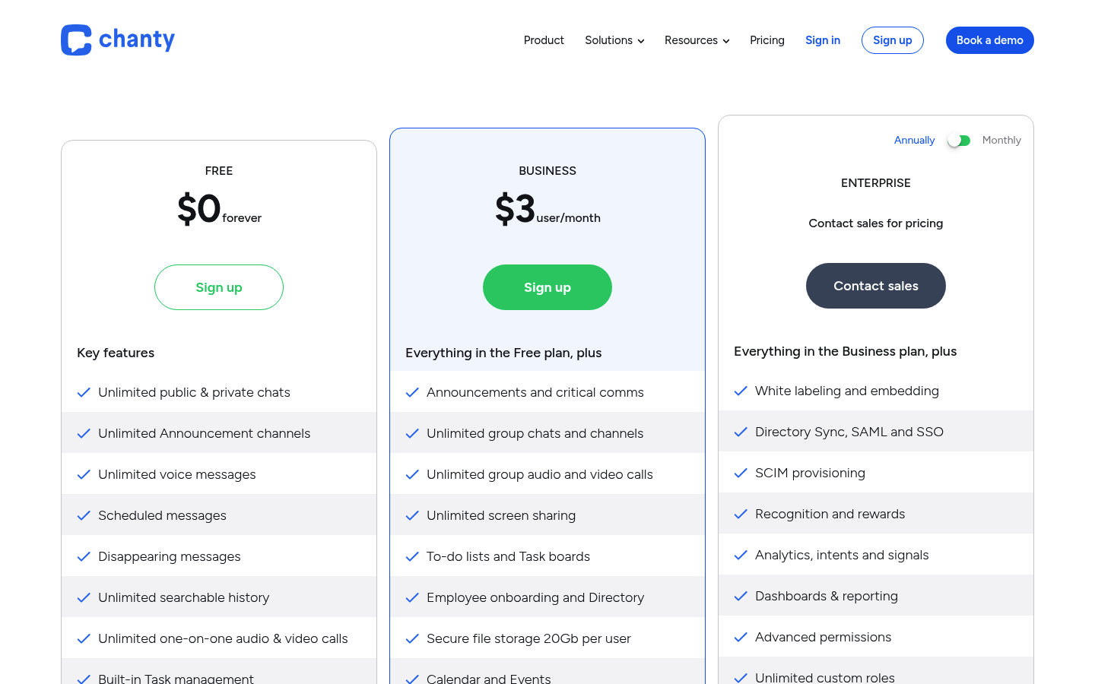Click the 'Contact sales for pricing' text
The image size is (1095, 684).
[876, 223]
